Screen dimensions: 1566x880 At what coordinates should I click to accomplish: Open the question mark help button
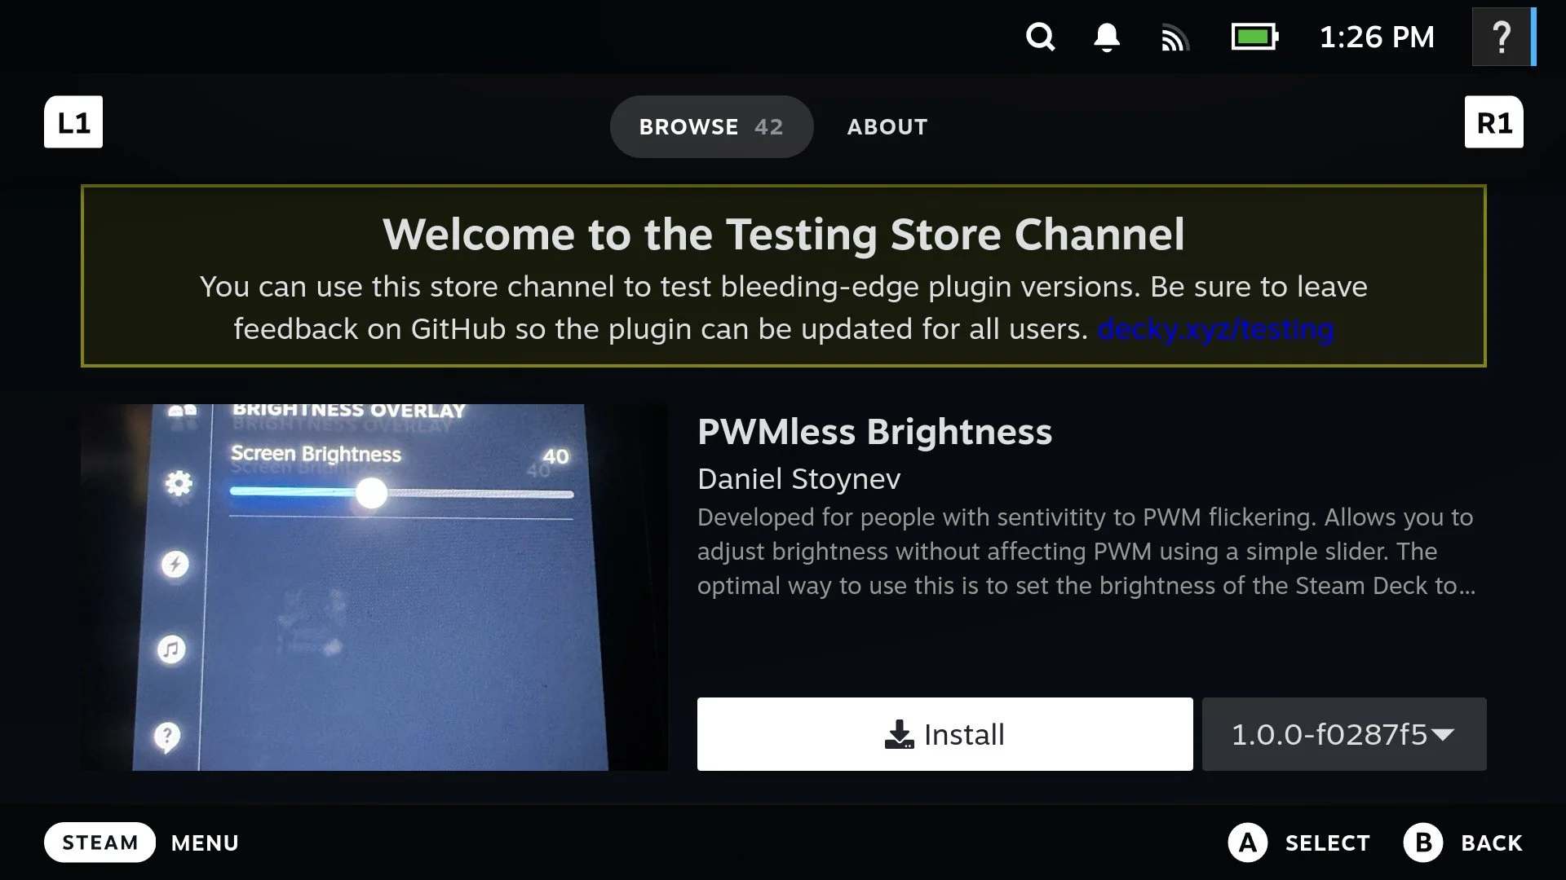coord(1501,37)
